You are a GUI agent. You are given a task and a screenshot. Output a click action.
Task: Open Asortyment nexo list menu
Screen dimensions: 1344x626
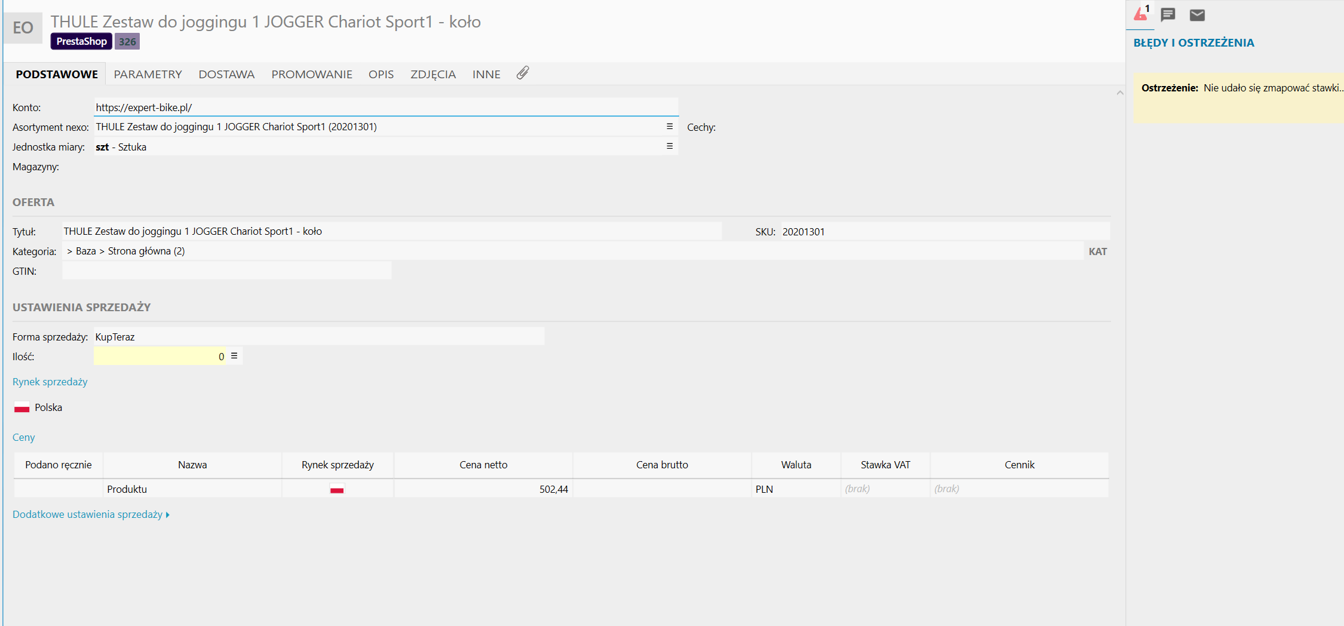pos(670,127)
